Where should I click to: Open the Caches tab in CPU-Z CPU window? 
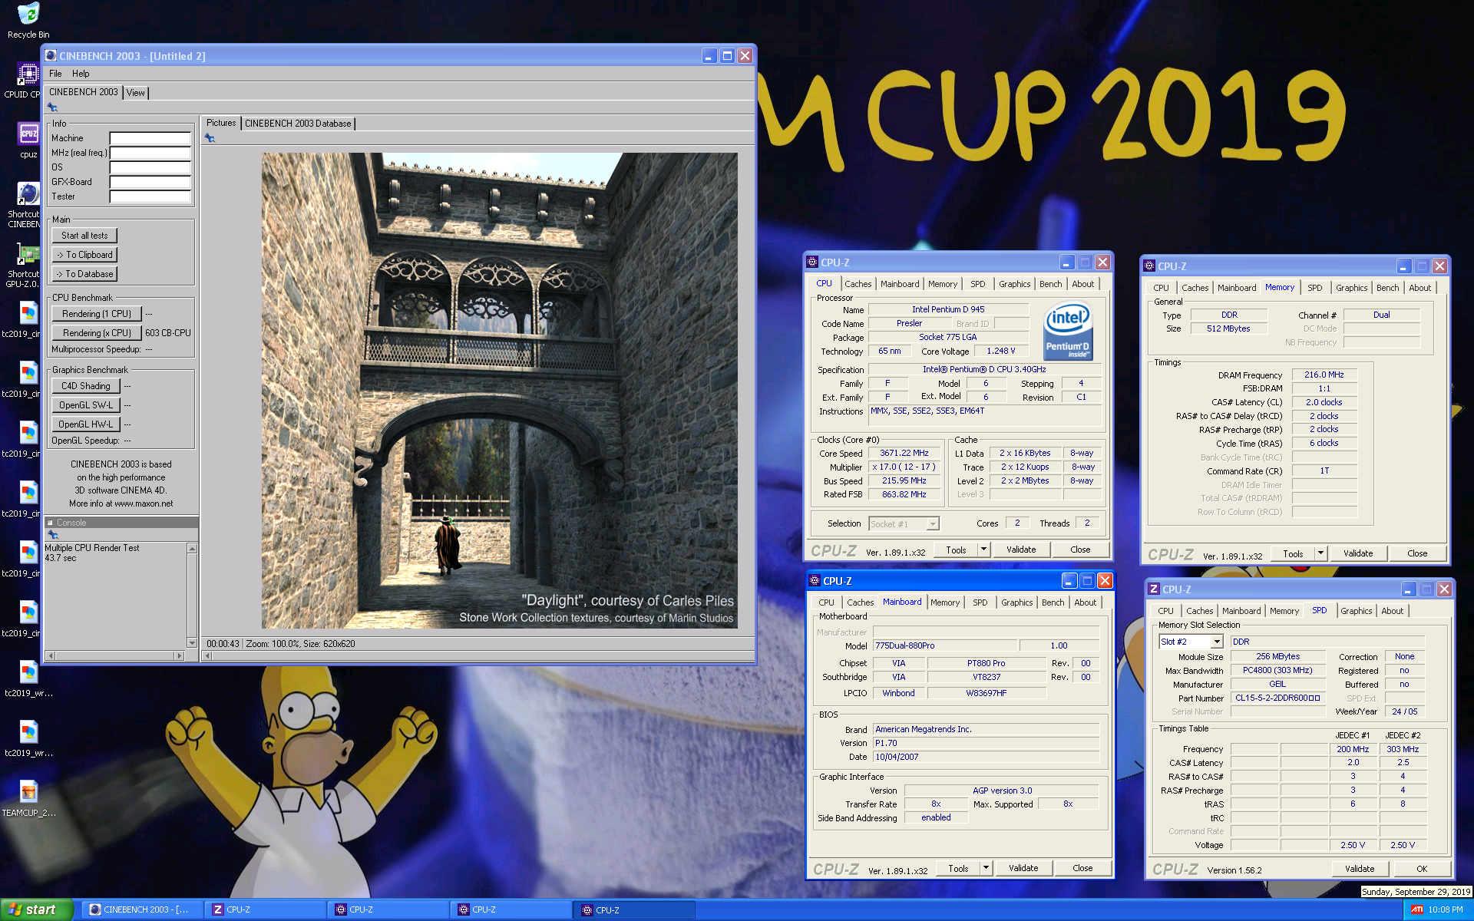[x=858, y=284]
